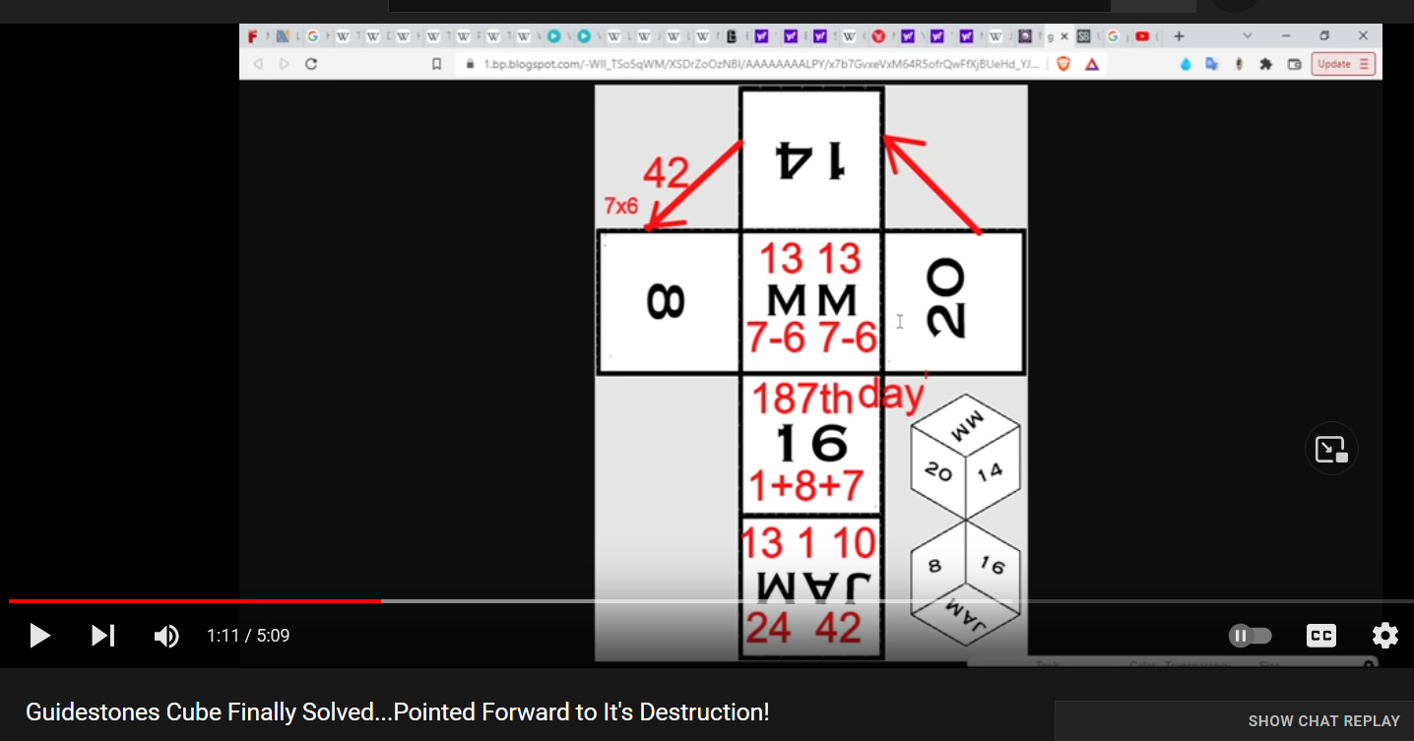Click the 1:11 / 5:09 time display
1414x741 pixels.
coord(248,636)
